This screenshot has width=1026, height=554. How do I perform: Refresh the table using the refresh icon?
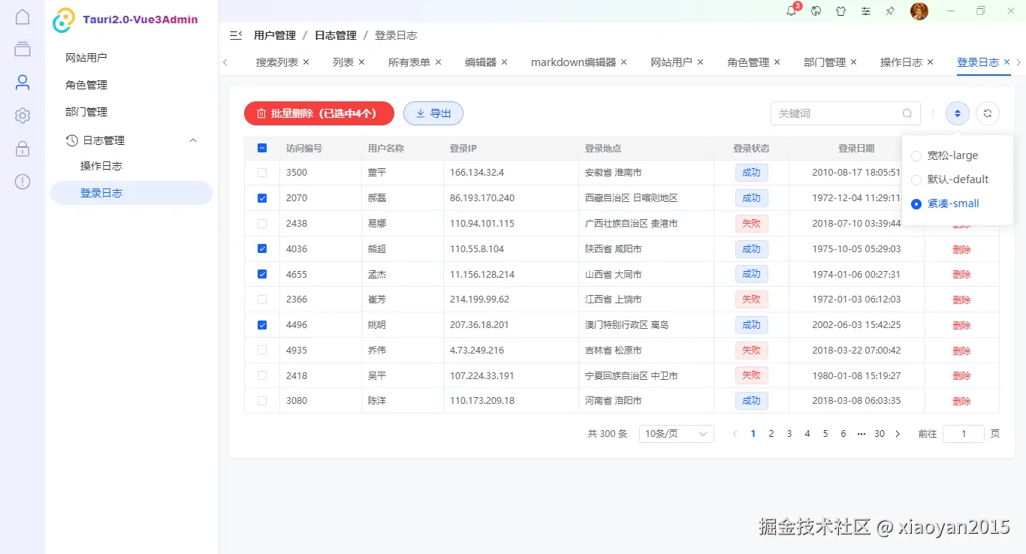click(x=987, y=113)
